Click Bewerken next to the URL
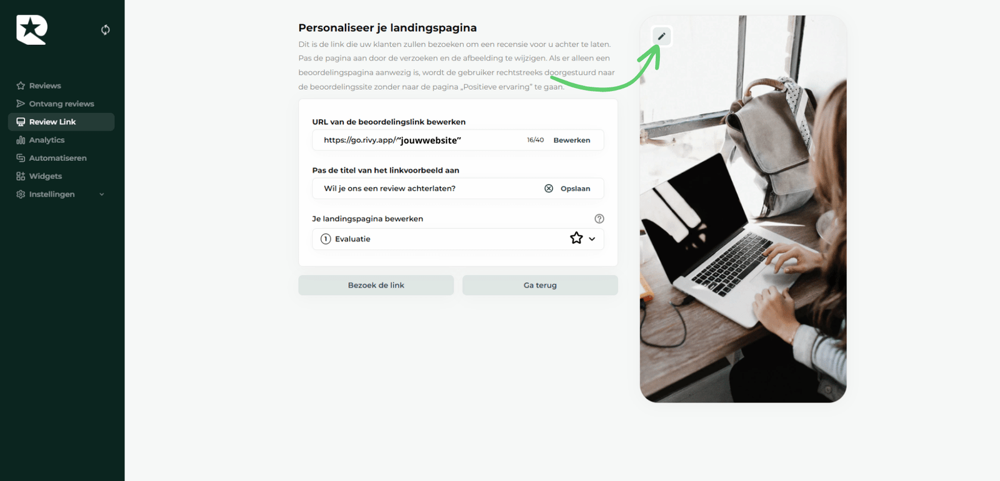 (x=572, y=140)
